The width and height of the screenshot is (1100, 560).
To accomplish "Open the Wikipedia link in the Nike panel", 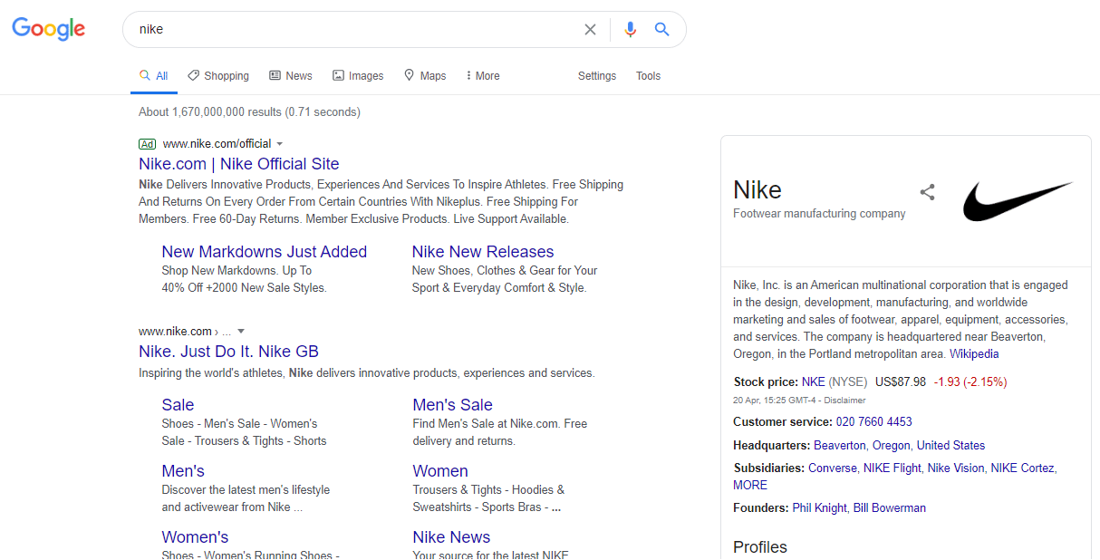I will [x=974, y=353].
